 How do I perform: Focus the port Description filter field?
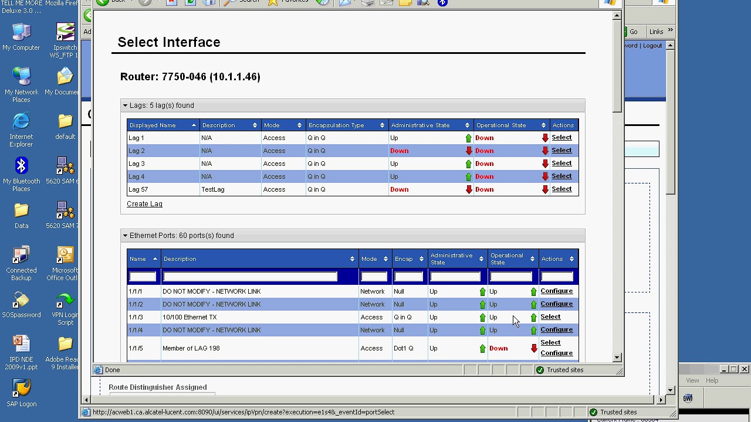click(251, 277)
